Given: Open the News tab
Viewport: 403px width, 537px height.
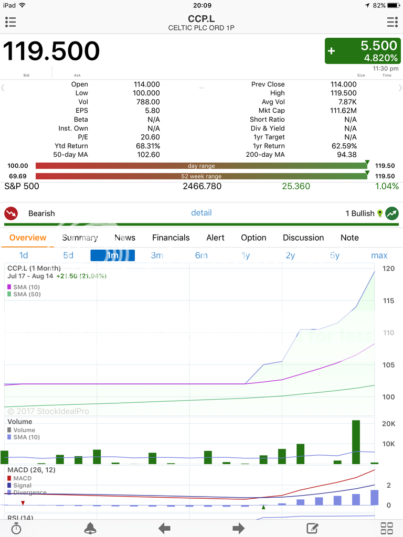Looking at the screenshot, I should pyautogui.click(x=125, y=238).
